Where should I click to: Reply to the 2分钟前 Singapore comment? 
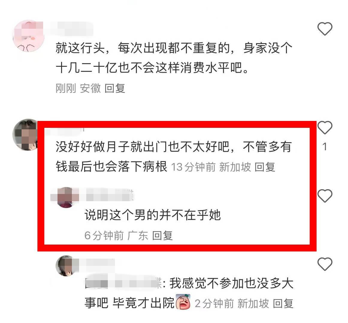283,303
